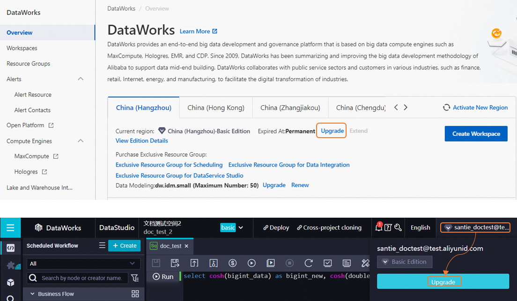Open the wrench settings icon
This screenshot has width=517, height=301.
coord(398,228)
